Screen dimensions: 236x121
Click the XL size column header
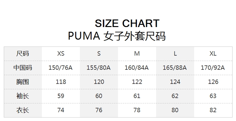tap(213, 54)
